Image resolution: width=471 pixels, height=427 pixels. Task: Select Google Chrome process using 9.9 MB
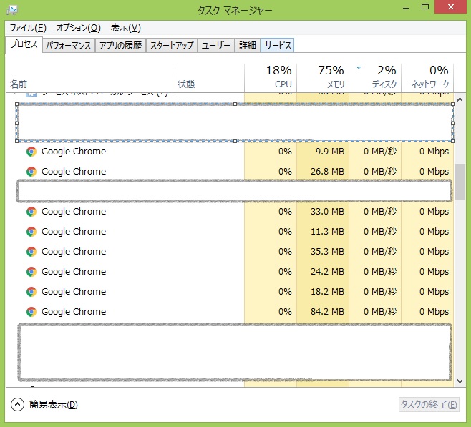[230, 152]
